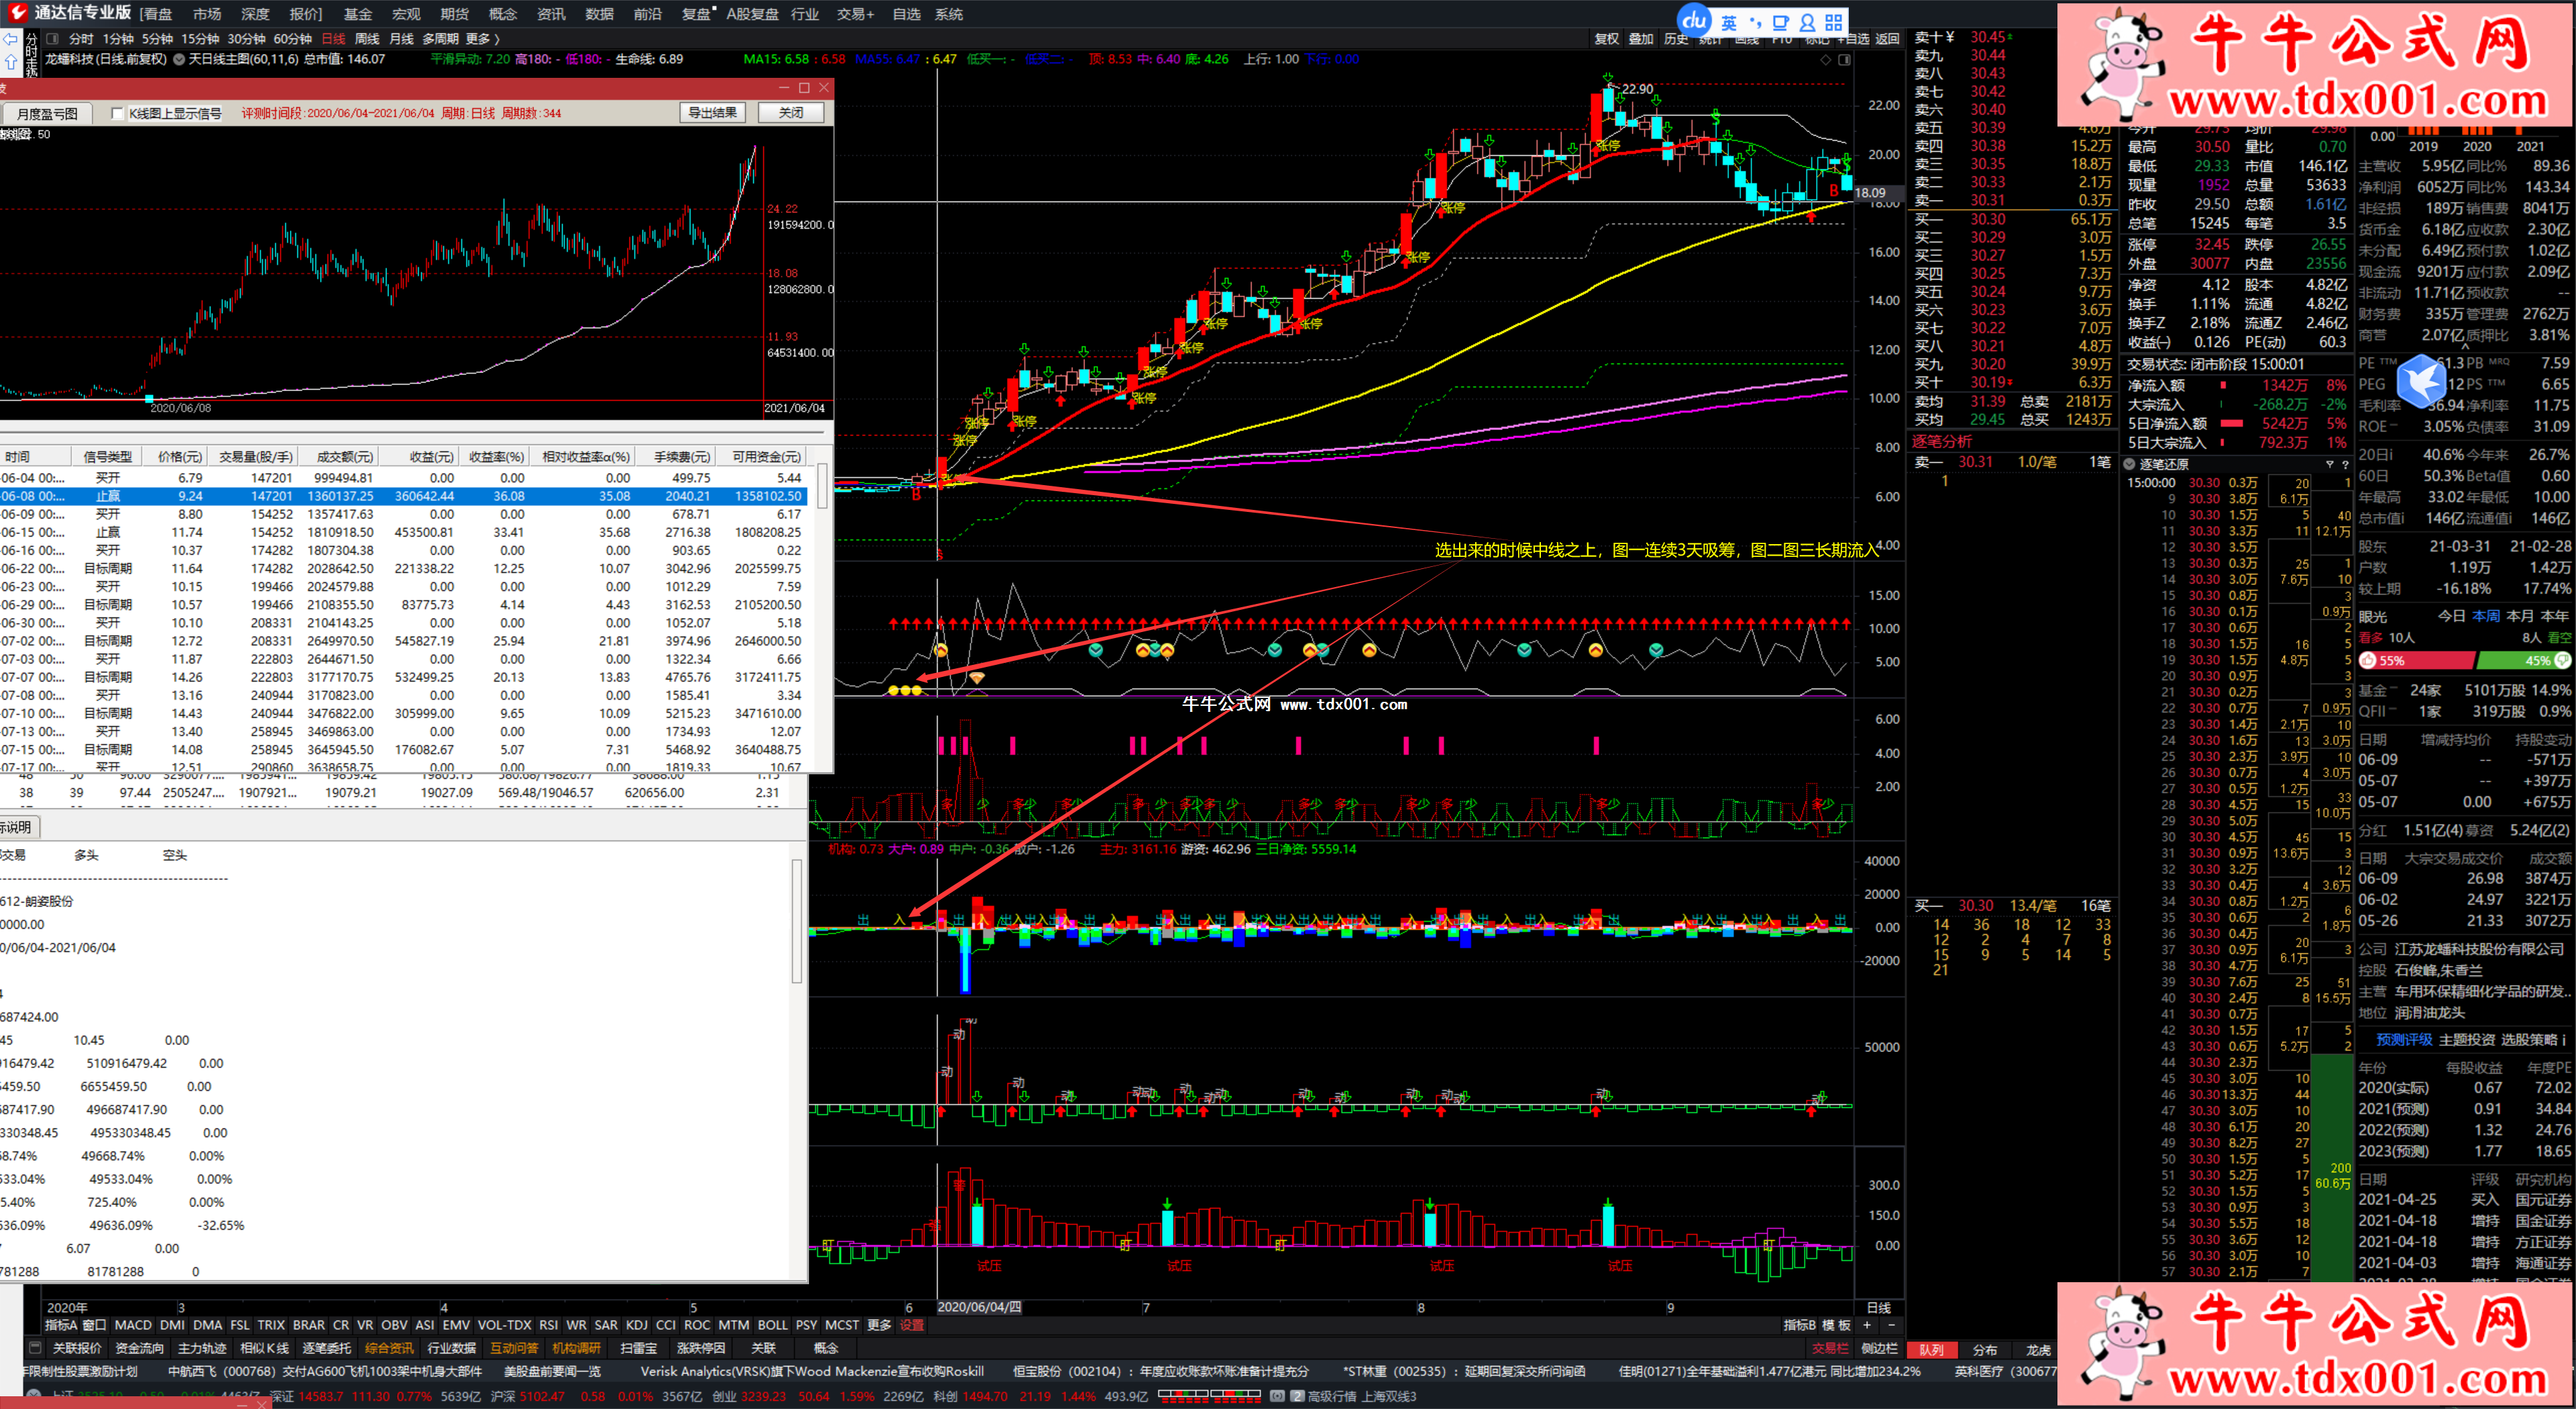2576x1409 pixels.
Task: Sort by 收益率(%) column header
Action: click(496, 457)
